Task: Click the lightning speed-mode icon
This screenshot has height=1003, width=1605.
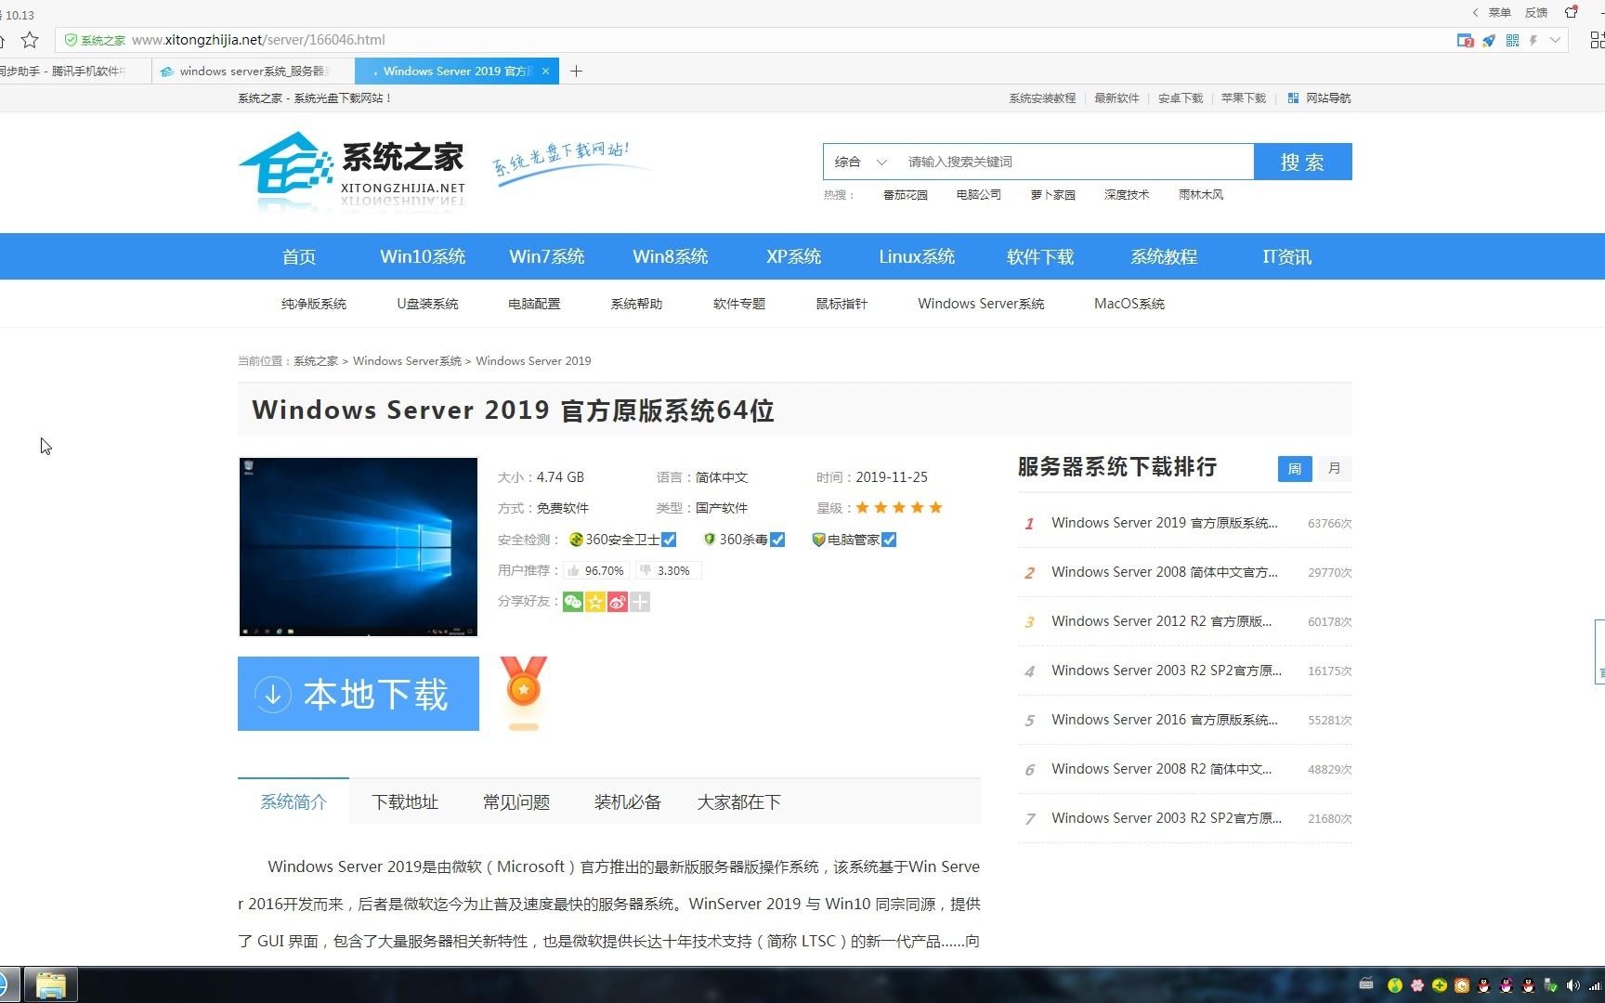Action: [x=1533, y=40]
